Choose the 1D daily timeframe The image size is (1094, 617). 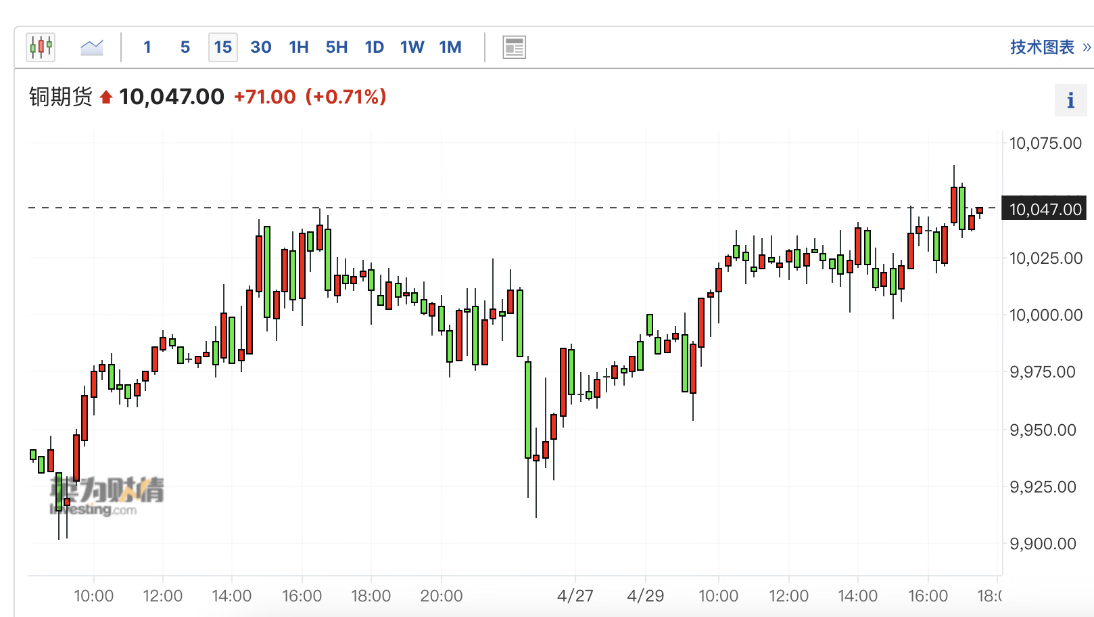375,47
